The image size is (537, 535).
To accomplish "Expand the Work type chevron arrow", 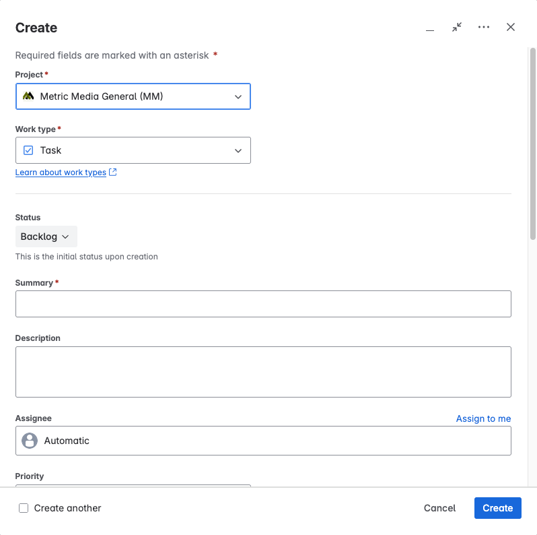I will coord(238,150).
